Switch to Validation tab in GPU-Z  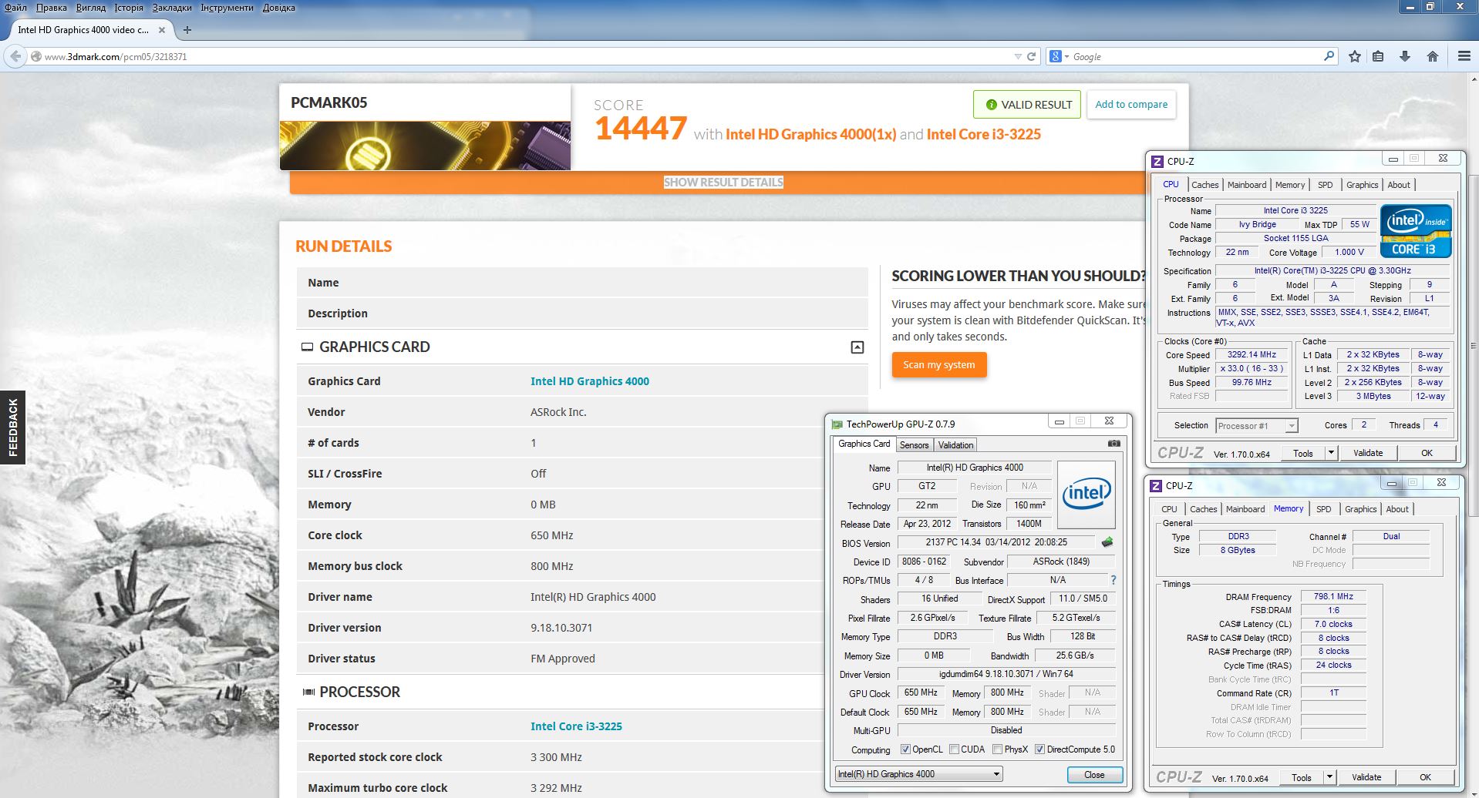pyautogui.click(x=955, y=445)
